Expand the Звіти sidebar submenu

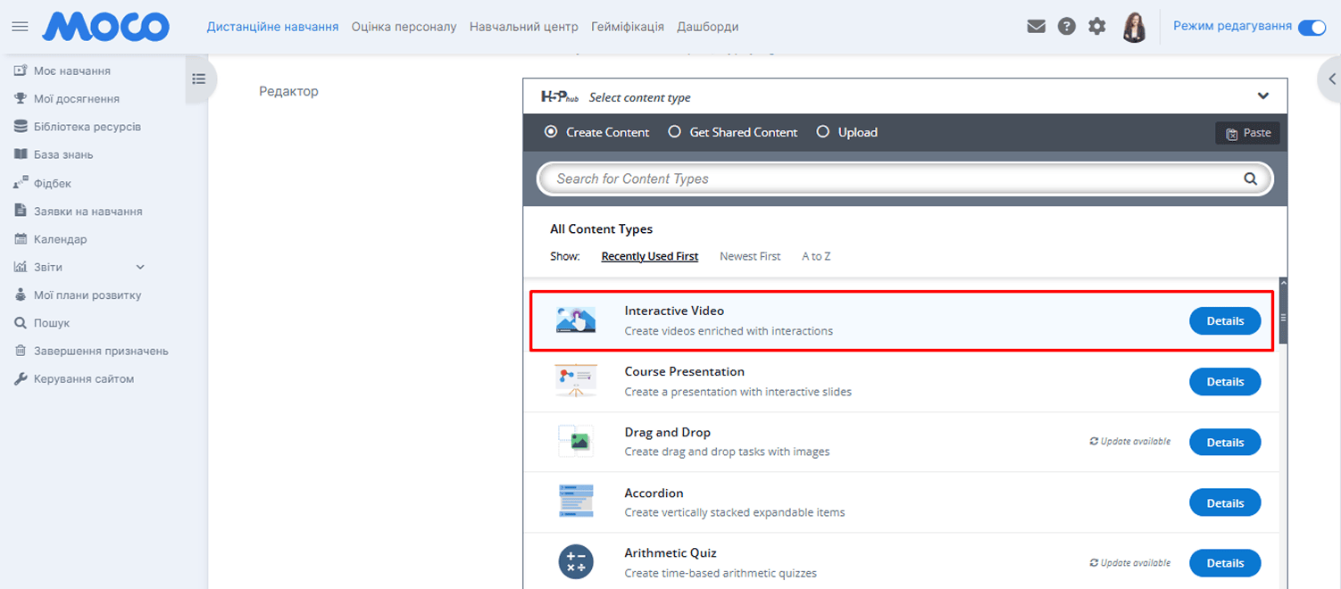coord(139,267)
